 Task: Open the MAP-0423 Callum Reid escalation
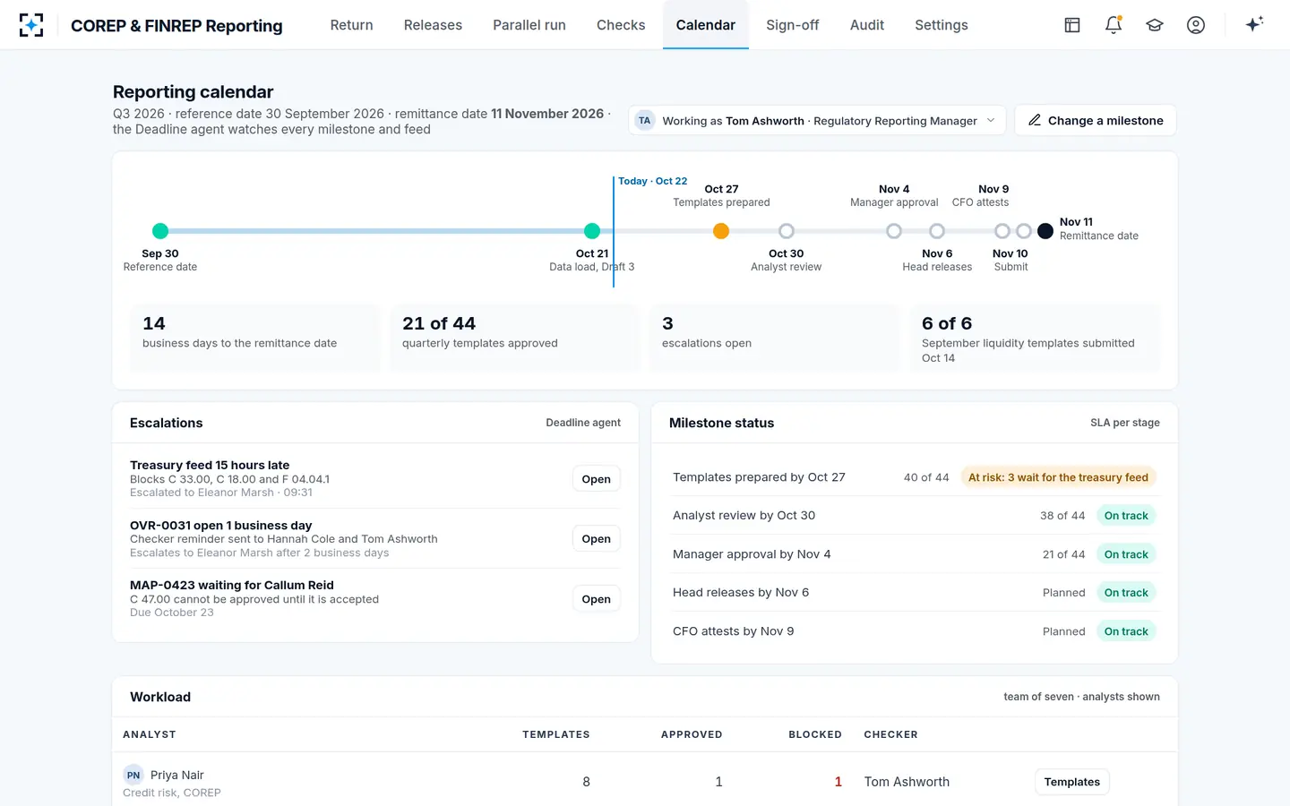tap(596, 599)
